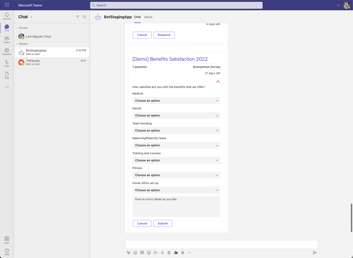Click Respond on the upper survey card
The height and width of the screenshot is (258, 353).
pyautogui.click(x=164, y=35)
